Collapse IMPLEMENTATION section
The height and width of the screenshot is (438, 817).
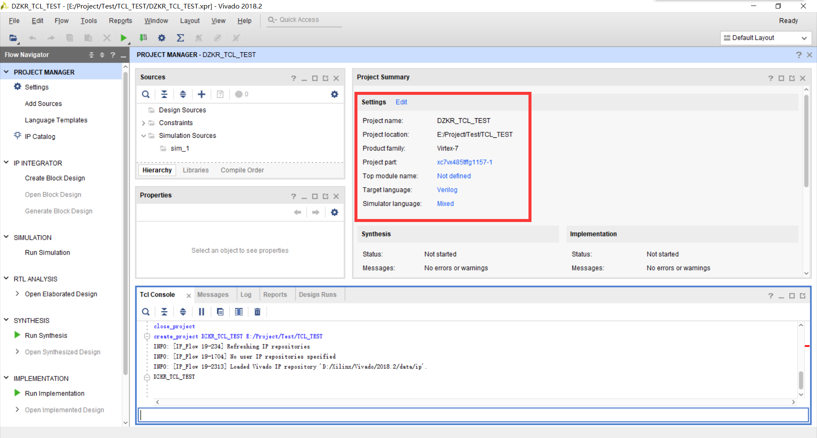click(6, 378)
